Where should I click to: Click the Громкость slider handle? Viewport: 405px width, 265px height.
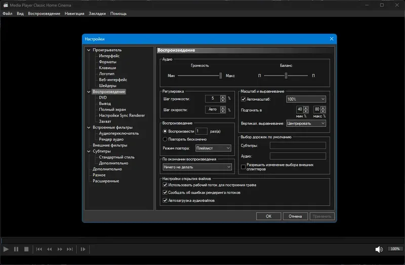tap(221, 75)
